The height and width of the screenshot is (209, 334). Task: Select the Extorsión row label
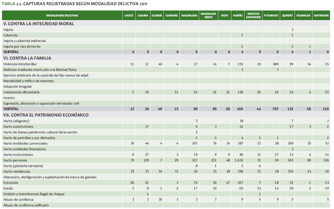10,183
